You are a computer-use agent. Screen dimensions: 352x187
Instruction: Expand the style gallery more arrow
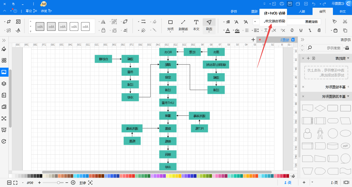[30, 31]
